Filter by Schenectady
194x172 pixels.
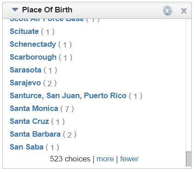point(33,44)
